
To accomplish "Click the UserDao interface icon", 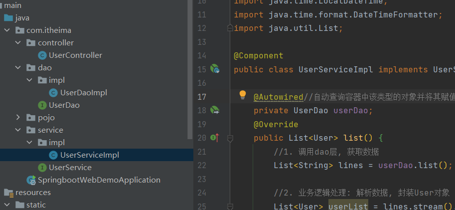I will click(42, 105).
